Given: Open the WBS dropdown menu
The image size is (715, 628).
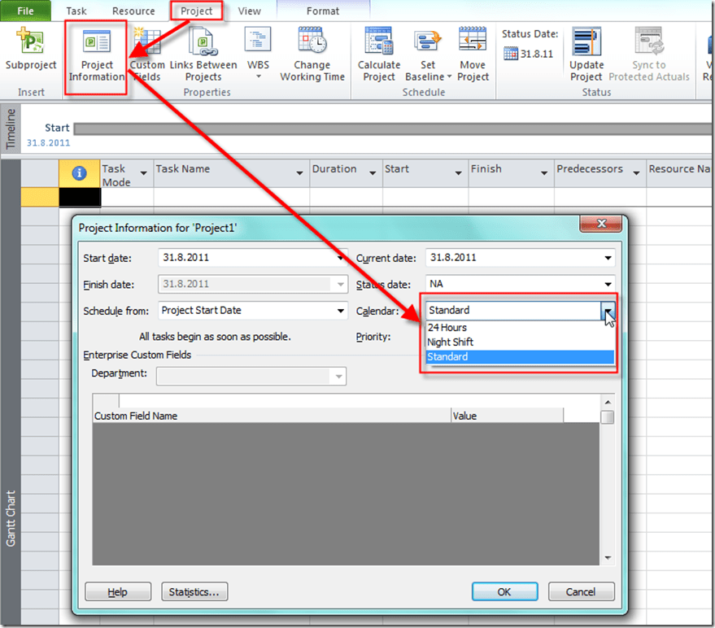Looking at the screenshot, I should [x=258, y=76].
